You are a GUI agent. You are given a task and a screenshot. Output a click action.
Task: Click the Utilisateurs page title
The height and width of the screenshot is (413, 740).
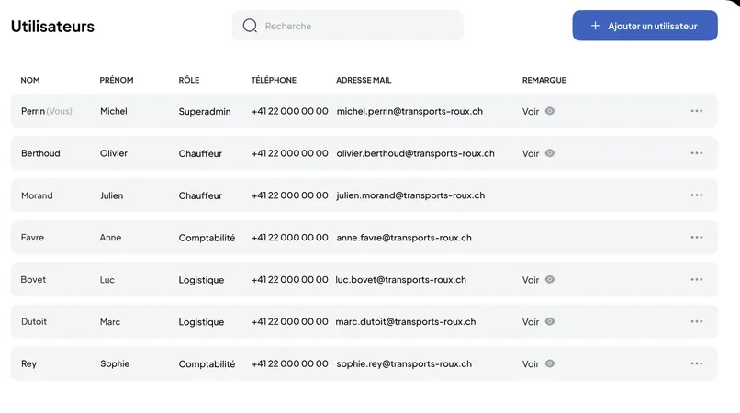tap(52, 27)
